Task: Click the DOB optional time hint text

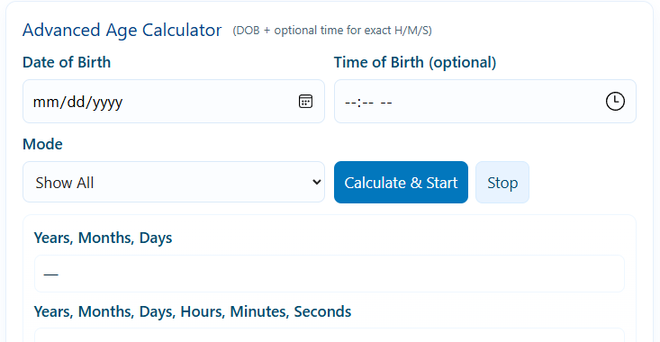Action: 332,31
